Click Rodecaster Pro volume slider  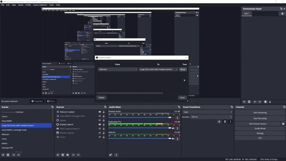point(140,128)
